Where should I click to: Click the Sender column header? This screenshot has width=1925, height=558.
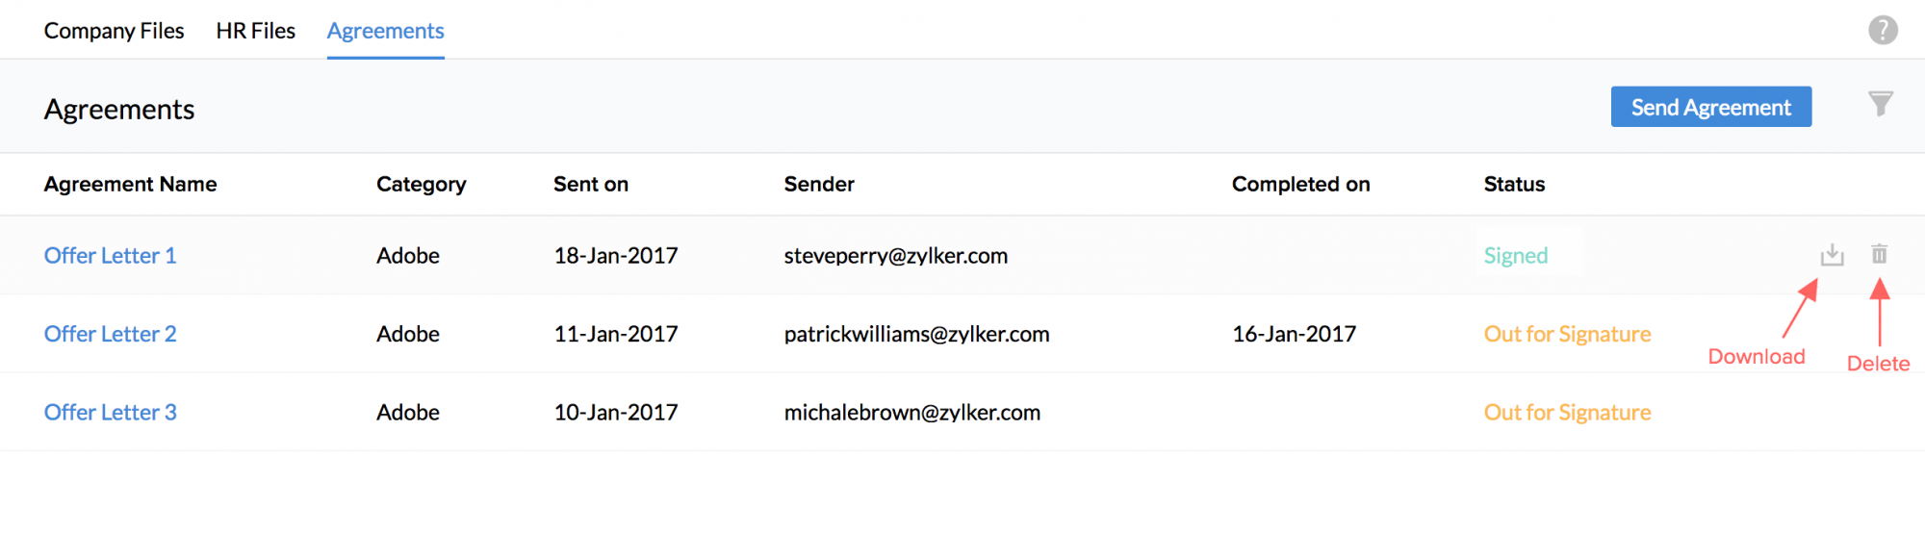coord(818,184)
